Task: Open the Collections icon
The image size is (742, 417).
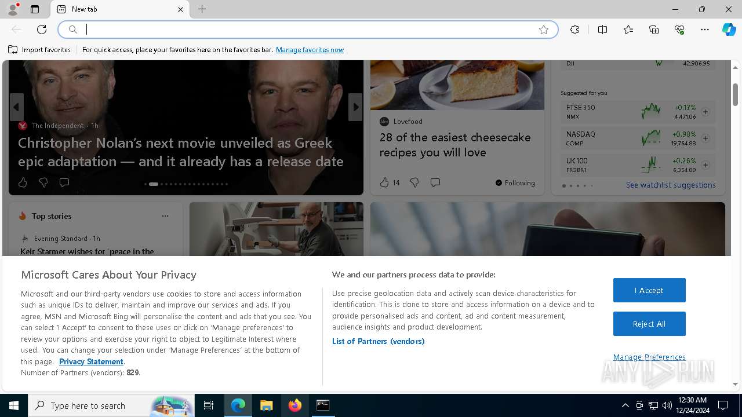Action: (654, 30)
